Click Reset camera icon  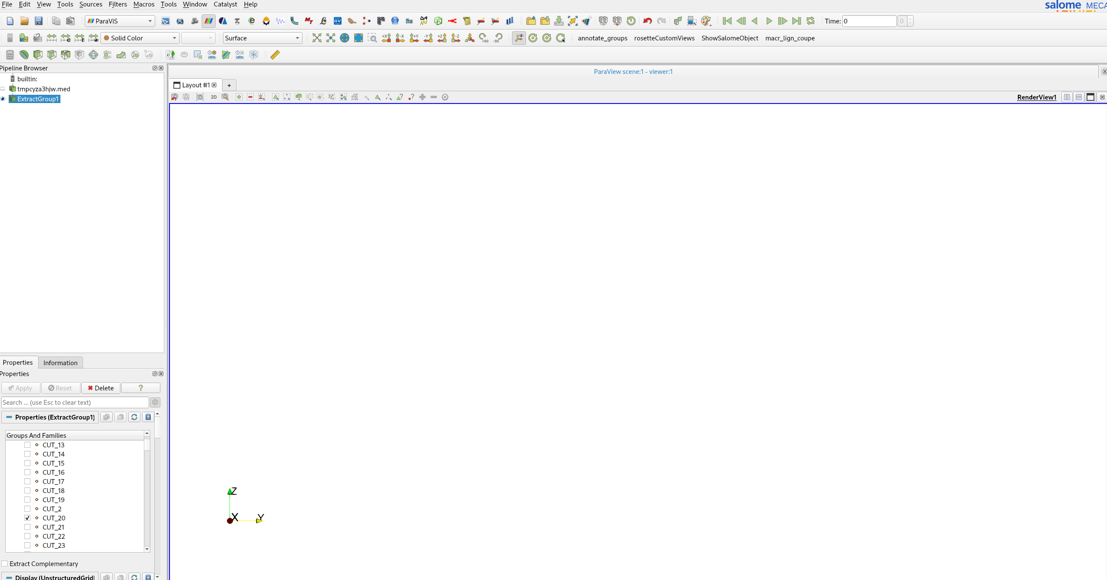pos(317,38)
